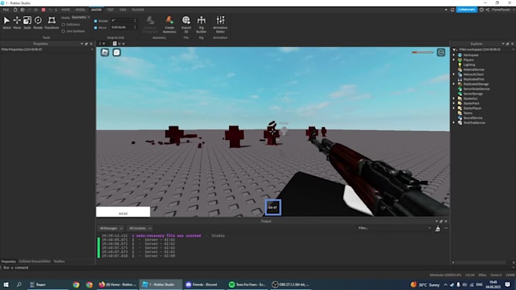Switch to the PLUGINS ribbon tab
The width and height of the screenshot is (516, 290).
(x=138, y=10)
